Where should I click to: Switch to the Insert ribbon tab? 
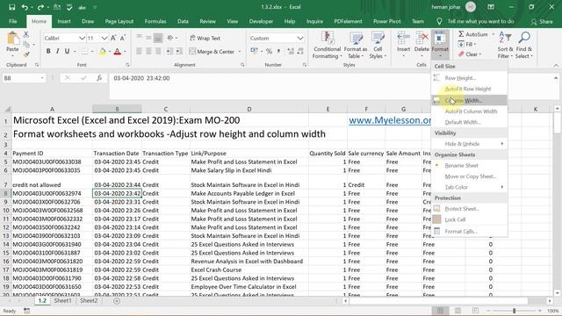click(x=64, y=21)
